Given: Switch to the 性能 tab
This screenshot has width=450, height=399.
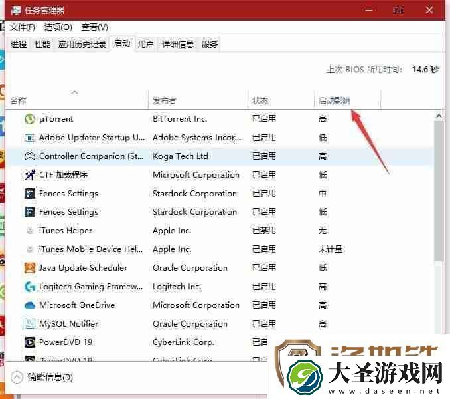Looking at the screenshot, I should (x=42, y=45).
